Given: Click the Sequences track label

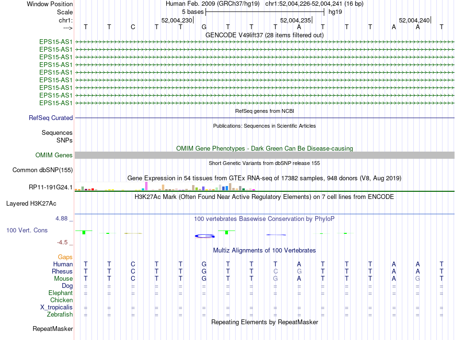Looking at the screenshot, I should click(57, 132).
